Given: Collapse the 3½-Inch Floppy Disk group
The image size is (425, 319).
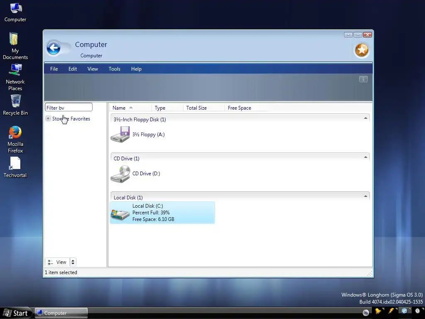Looking at the screenshot, I should (x=365, y=118).
